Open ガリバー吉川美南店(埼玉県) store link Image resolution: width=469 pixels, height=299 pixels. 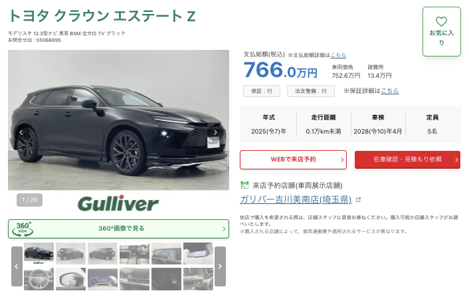pos(296,199)
